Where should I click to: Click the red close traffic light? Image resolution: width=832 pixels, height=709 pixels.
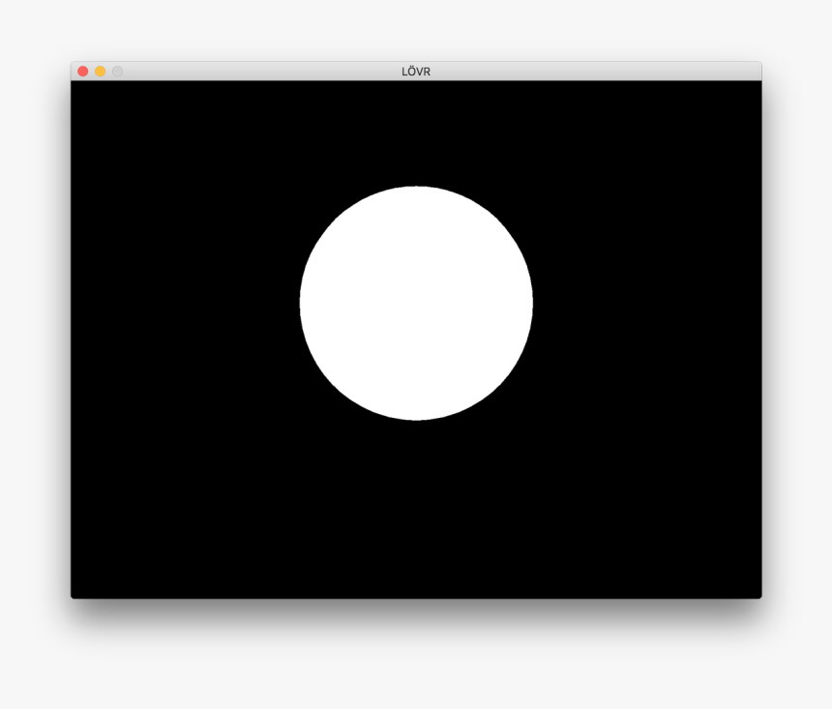[x=81, y=71]
